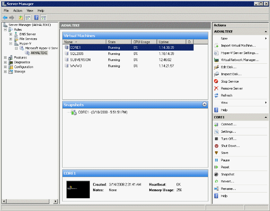This screenshot has height=211, width=270.
Task: Click the Remove Server X icon
Action: pyautogui.click(x=216, y=88)
